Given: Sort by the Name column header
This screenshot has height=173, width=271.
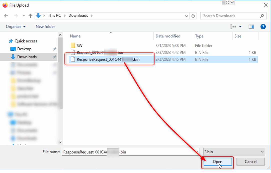Looking at the screenshot, I should (75, 36).
